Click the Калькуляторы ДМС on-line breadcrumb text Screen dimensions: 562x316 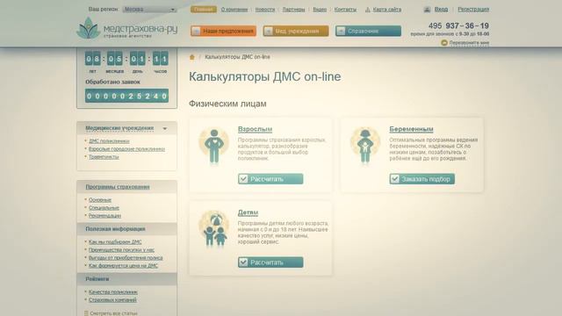click(237, 57)
